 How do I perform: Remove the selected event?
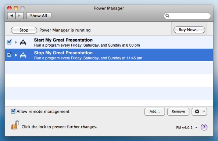click(x=178, y=112)
